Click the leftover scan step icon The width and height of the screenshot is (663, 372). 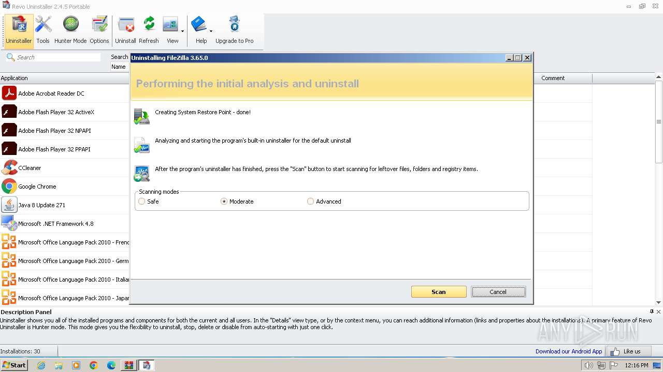tap(141, 174)
